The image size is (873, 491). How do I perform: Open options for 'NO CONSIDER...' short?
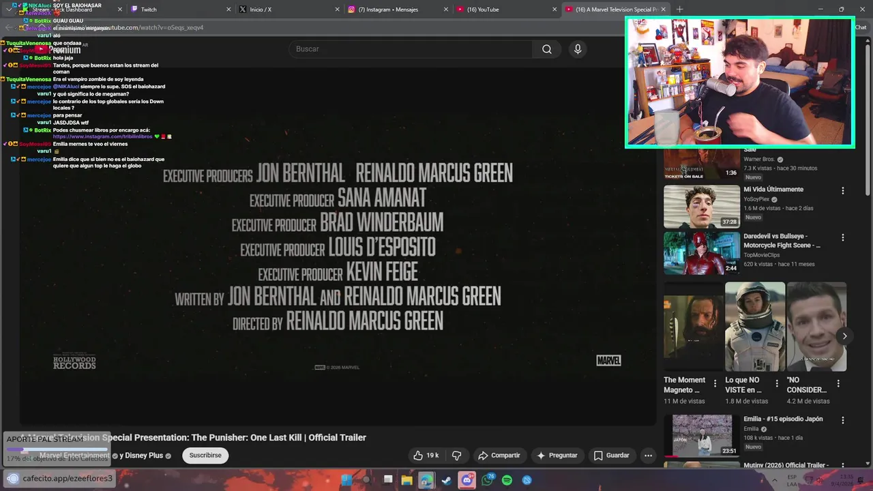pyautogui.click(x=838, y=384)
